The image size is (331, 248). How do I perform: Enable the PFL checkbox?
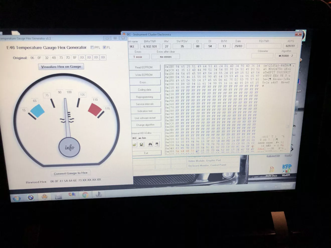point(92,47)
